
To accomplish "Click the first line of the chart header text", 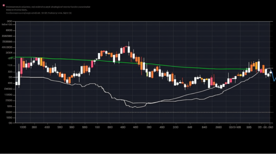I will 48,7.
